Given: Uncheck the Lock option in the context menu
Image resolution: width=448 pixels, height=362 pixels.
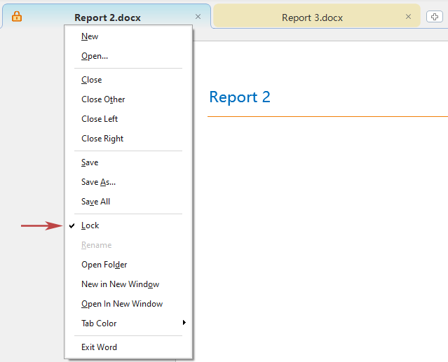Looking at the screenshot, I should coord(90,225).
